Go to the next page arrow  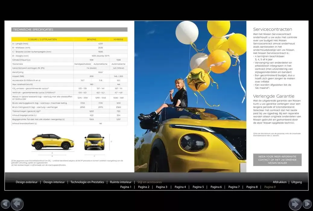296,204
